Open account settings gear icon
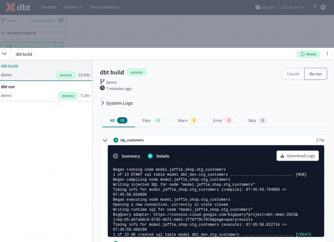This screenshot has width=334, height=242. click(323, 7)
